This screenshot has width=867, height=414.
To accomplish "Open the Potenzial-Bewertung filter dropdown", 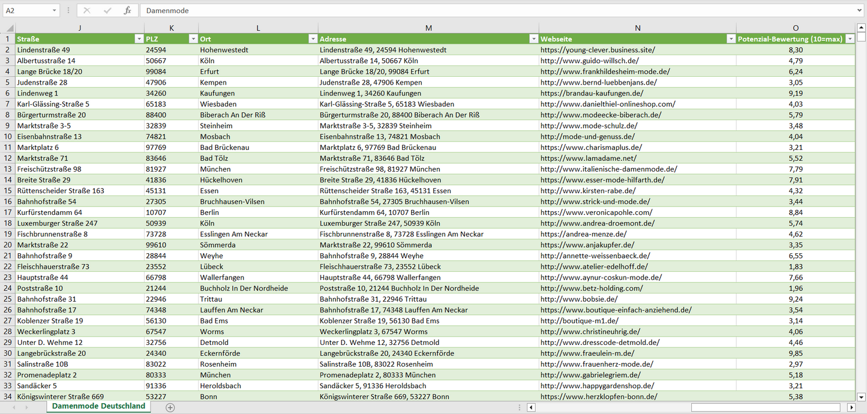I will pos(850,39).
